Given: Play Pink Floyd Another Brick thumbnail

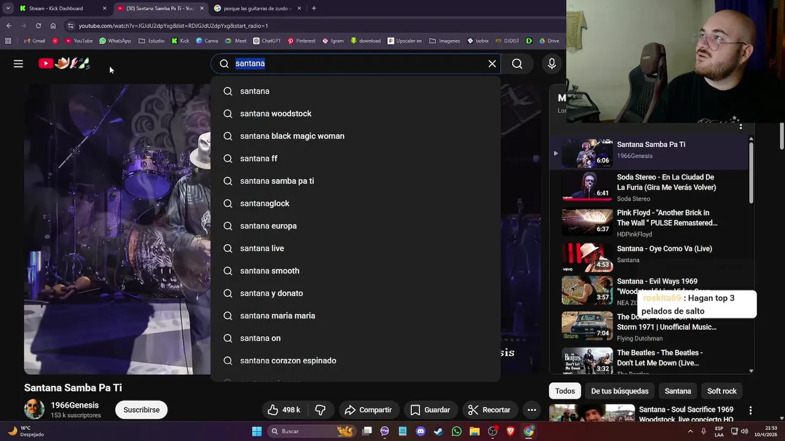Looking at the screenshot, I should tap(587, 222).
